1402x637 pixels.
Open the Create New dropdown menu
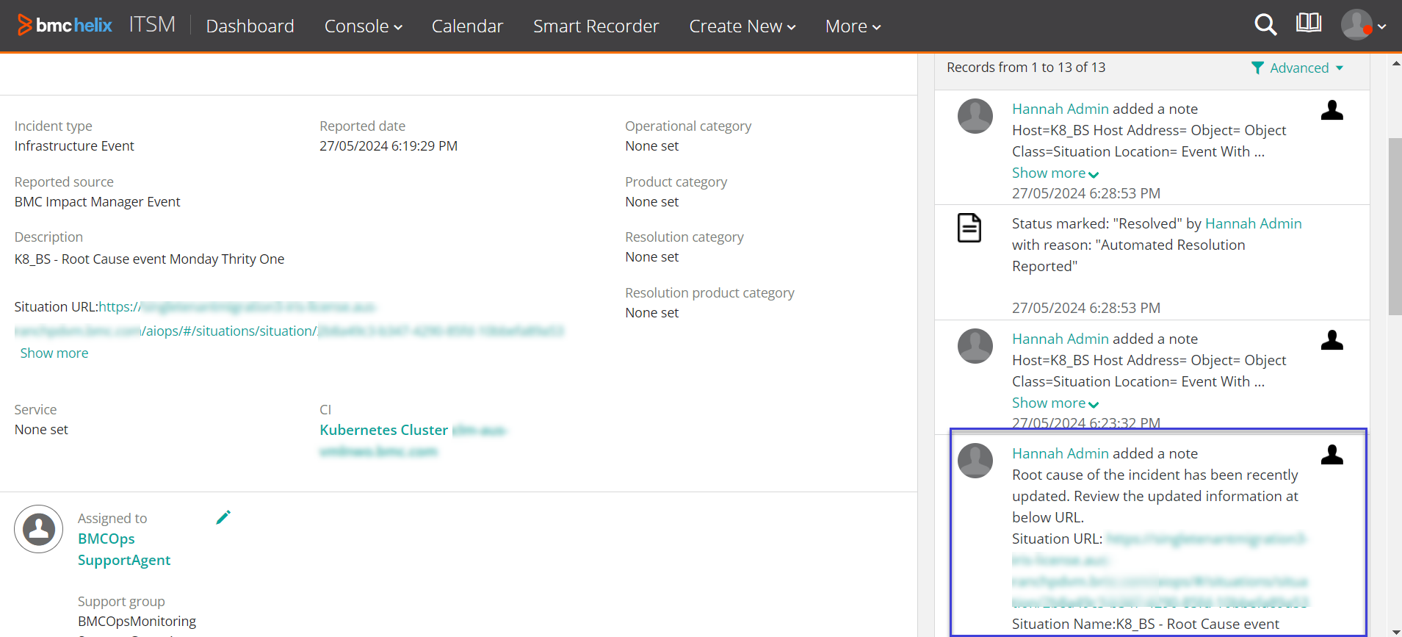742,26
